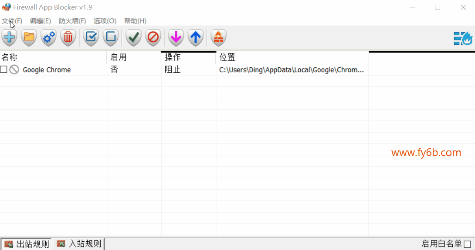The width and height of the screenshot is (475, 250).
Task: Sort by the 位置 column header
Action: pos(292,57)
